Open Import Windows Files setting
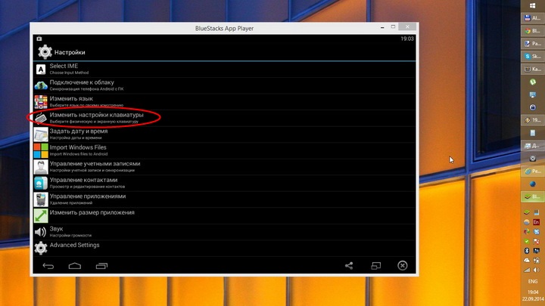 pos(224,150)
